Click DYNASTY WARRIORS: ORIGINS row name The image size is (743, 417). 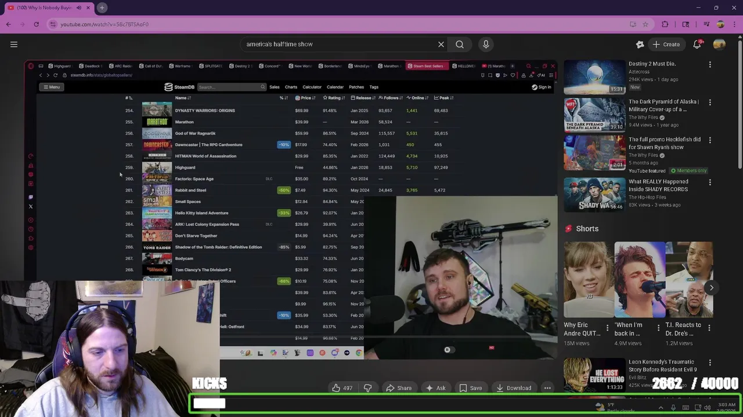(205, 111)
